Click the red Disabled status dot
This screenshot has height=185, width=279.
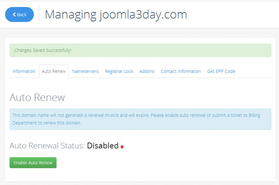coord(122,147)
